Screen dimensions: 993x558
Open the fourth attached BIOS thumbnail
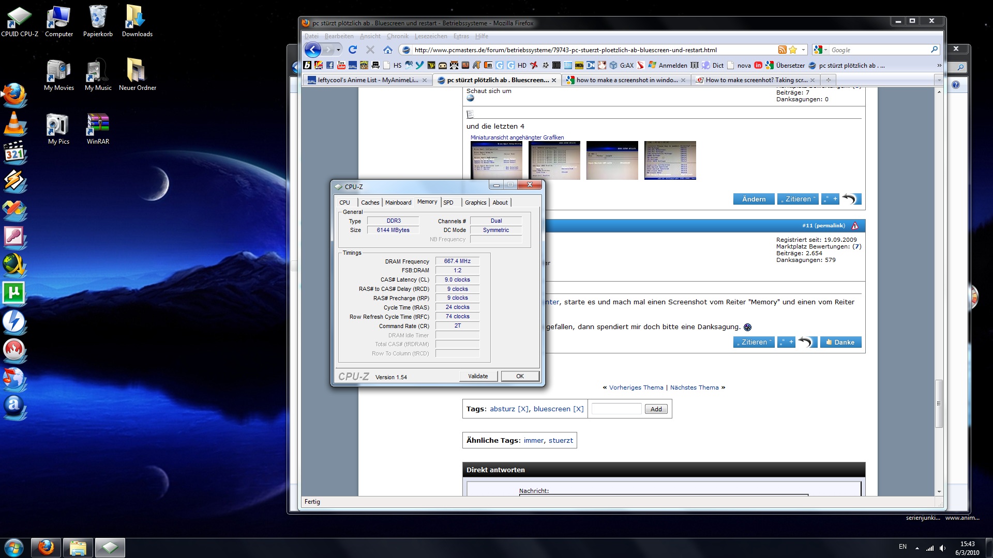tap(670, 160)
